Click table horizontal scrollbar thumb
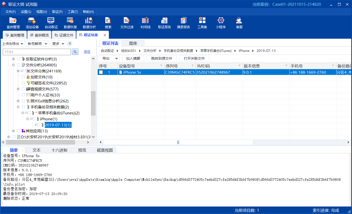352x214 pixels. [178, 142]
